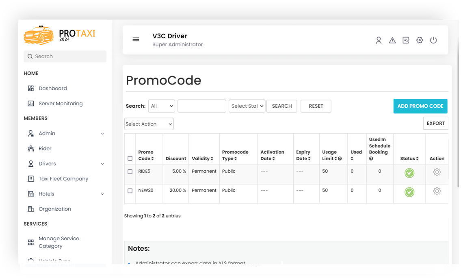
Task: Click green status check for NEW20
Action: tap(409, 192)
